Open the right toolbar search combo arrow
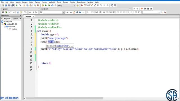Image resolution: width=180 pixels, height=101 pixels. pos(159,12)
